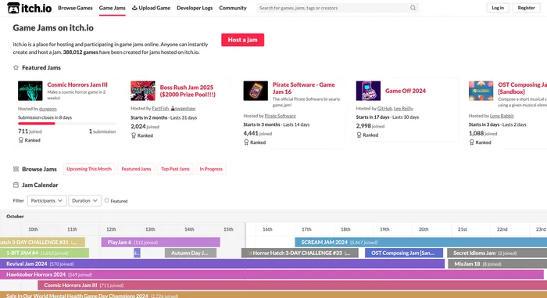Click Ranked ribbon icon under OST Composing Jam
547x298 pixels.
point(472,142)
